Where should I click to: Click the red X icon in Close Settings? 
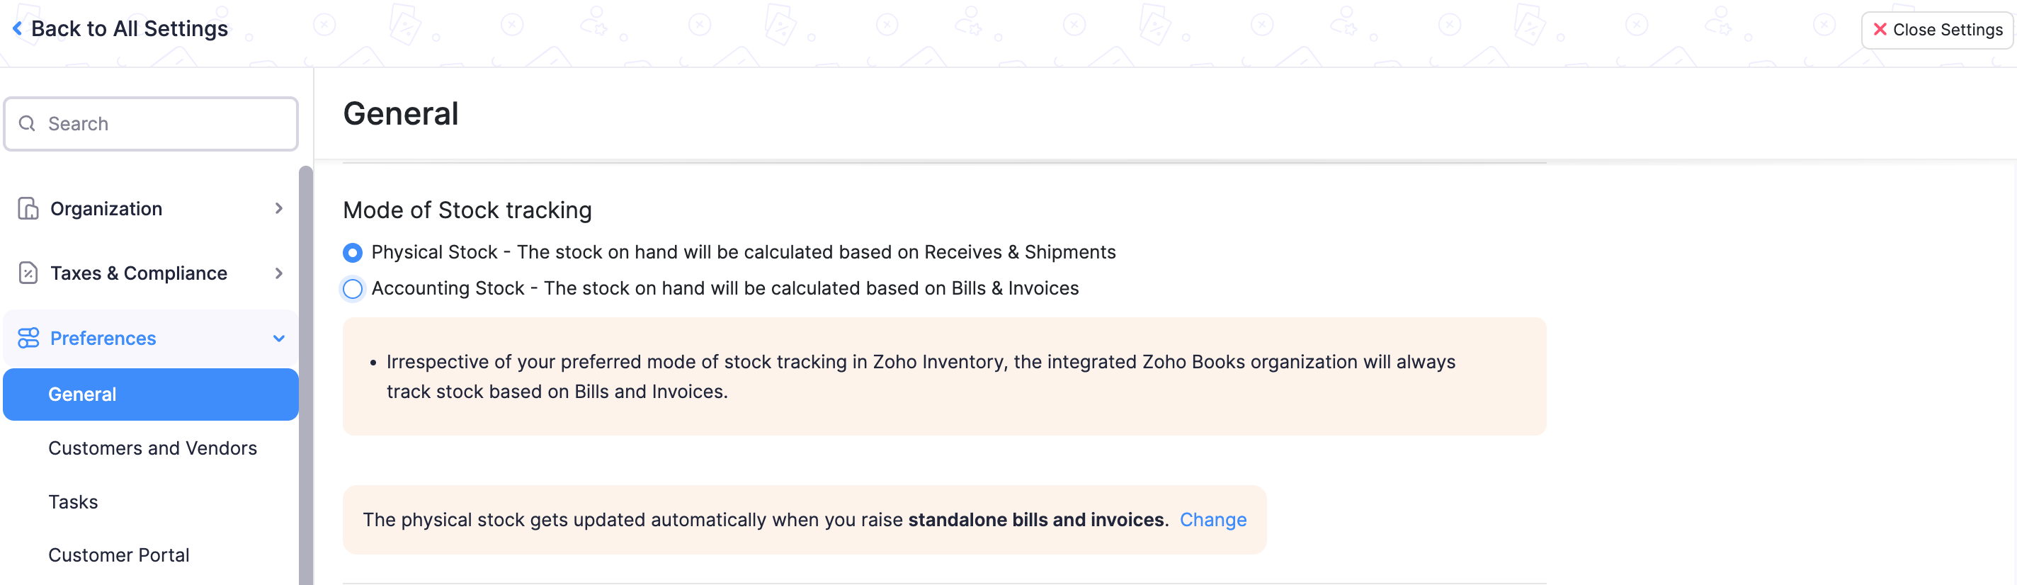[x=1880, y=29]
